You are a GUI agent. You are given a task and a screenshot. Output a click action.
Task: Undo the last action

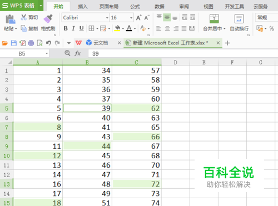coord(48,43)
